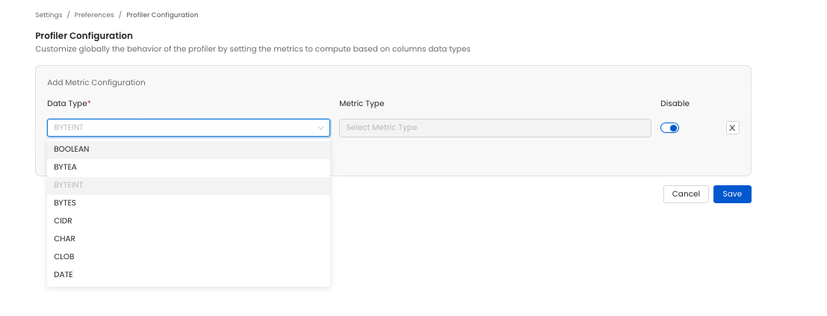Select CHAR data type option

pyautogui.click(x=64, y=238)
